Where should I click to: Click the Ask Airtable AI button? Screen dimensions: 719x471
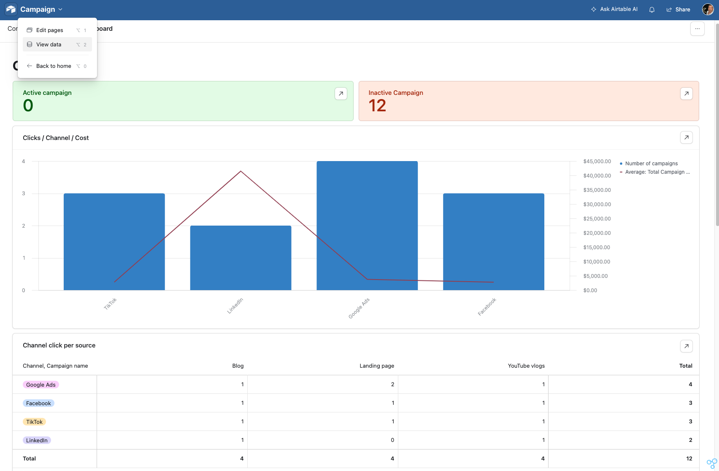(614, 9)
